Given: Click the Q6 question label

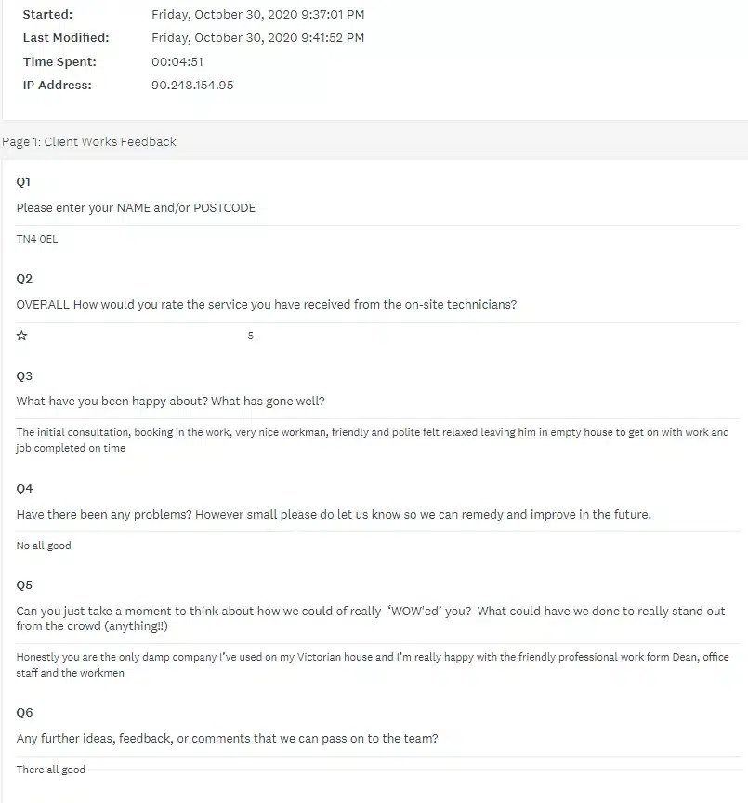Looking at the screenshot, I should pyautogui.click(x=24, y=712).
